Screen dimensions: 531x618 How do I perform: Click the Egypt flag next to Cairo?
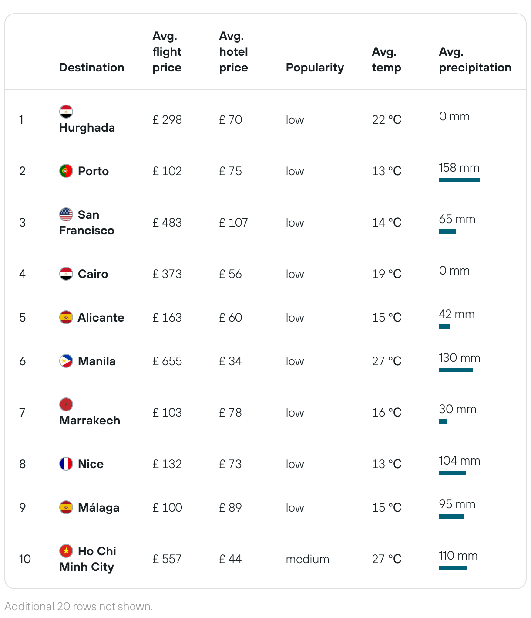point(66,274)
